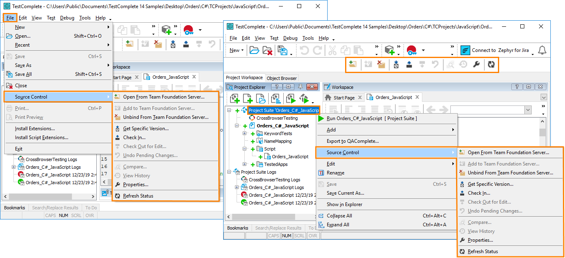Click the Refresh Status icon in the source control toolbar
The height and width of the screenshot is (258, 565).
pyautogui.click(x=491, y=64)
